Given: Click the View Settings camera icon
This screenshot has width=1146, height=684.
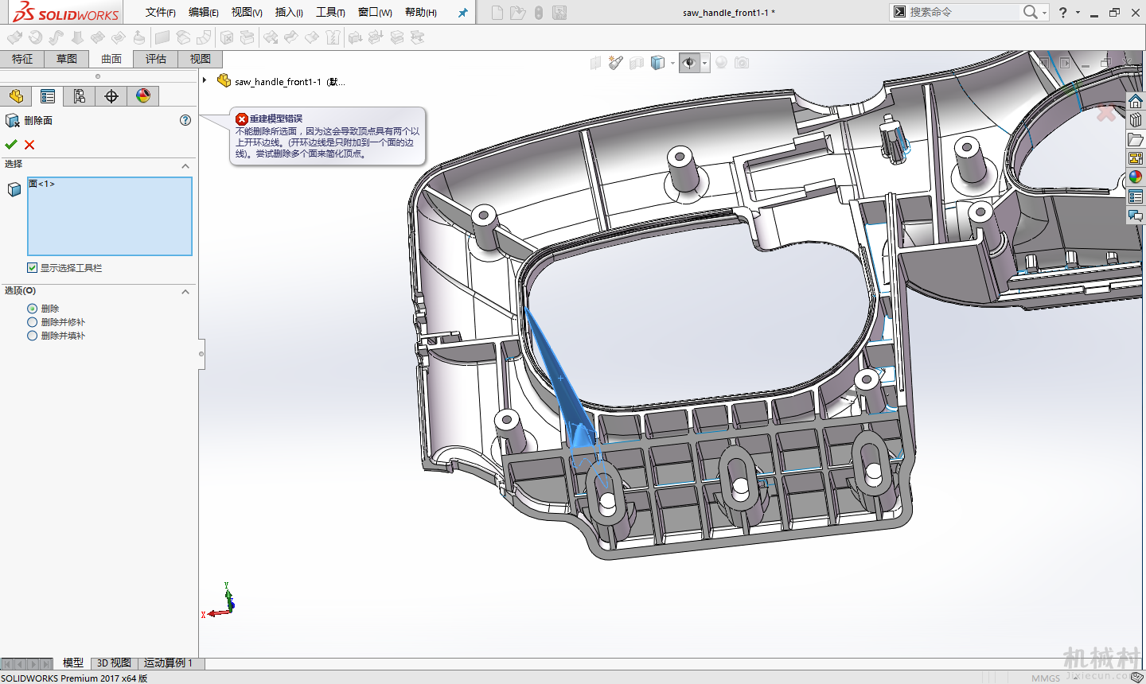Looking at the screenshot, I should point(742,63).
